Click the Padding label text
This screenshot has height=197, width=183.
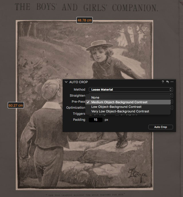[x=79, y=120]
